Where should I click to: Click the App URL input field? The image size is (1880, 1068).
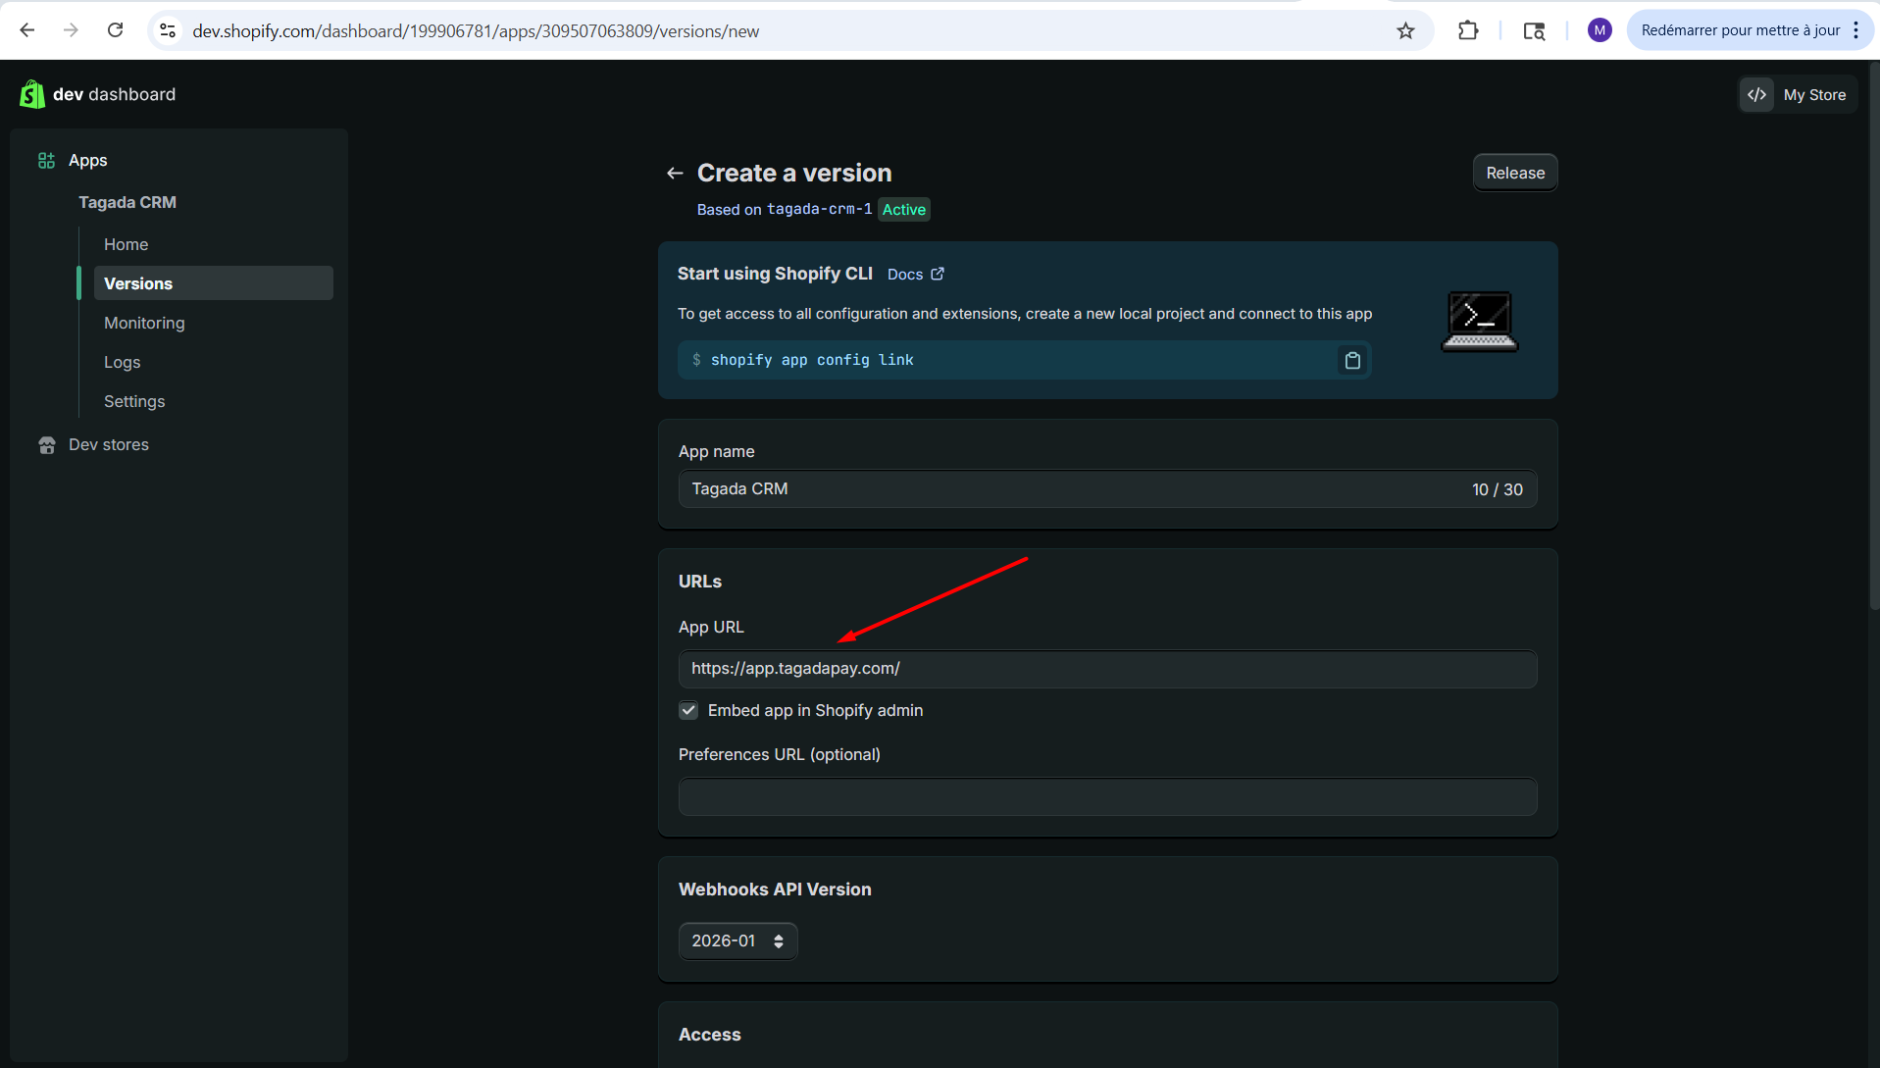[1106, 669]
